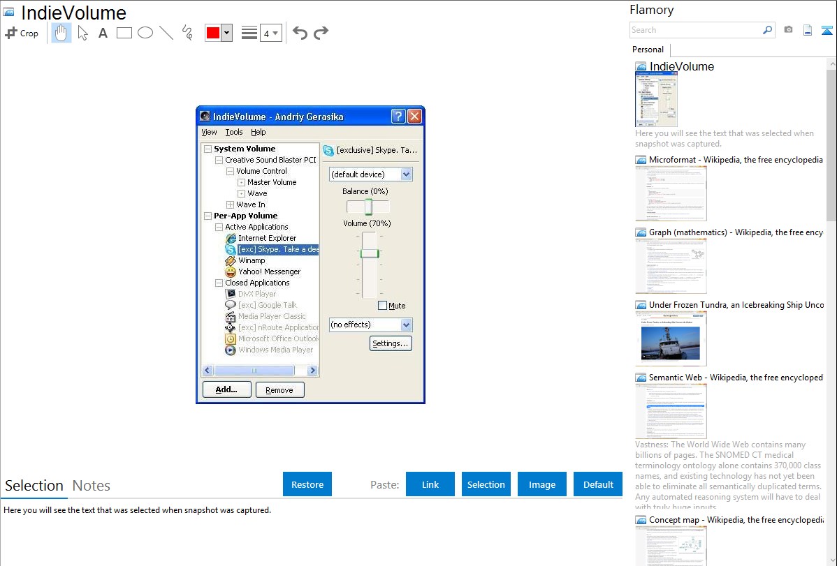Select the ellipse drawing tool
Image resolution: width=837 pixels, height=566 pixels.
(x=145, y=33)
